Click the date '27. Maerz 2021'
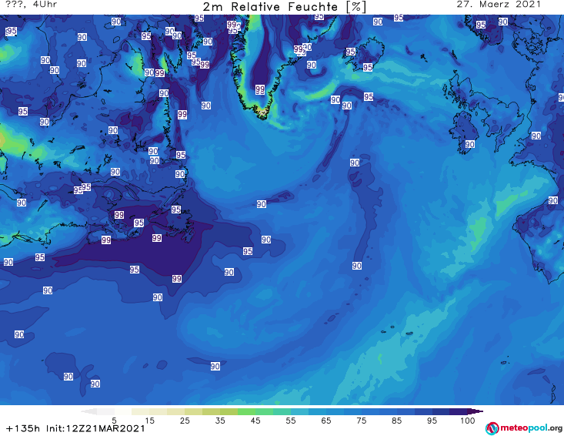This screenshot has height=436, width=564. coord(499,5)
